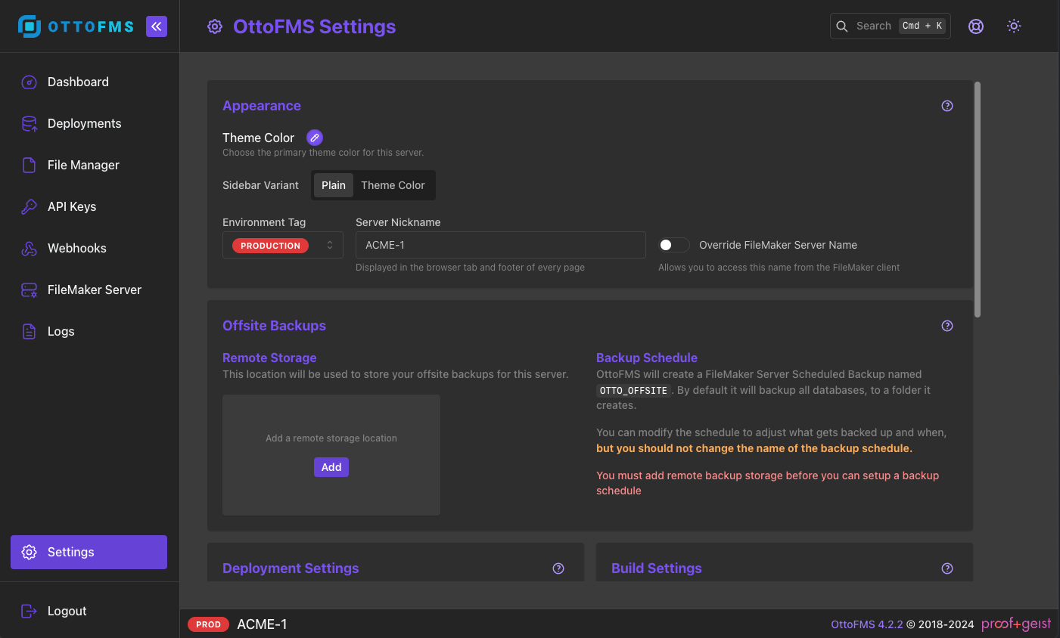Click the proof+geist logo in the footer

pyautogui.click(x=1016, y=624)
